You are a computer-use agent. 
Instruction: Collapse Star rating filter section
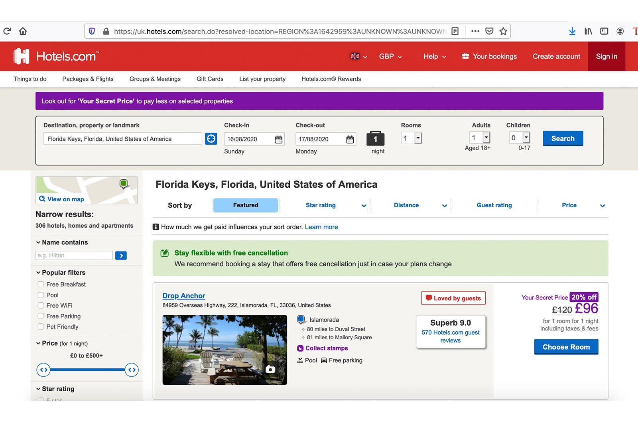[x=55, y=389]
